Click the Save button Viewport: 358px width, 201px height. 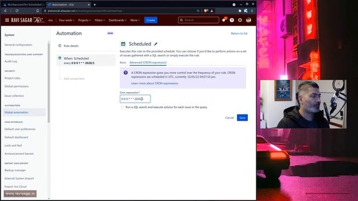point(242,118)
